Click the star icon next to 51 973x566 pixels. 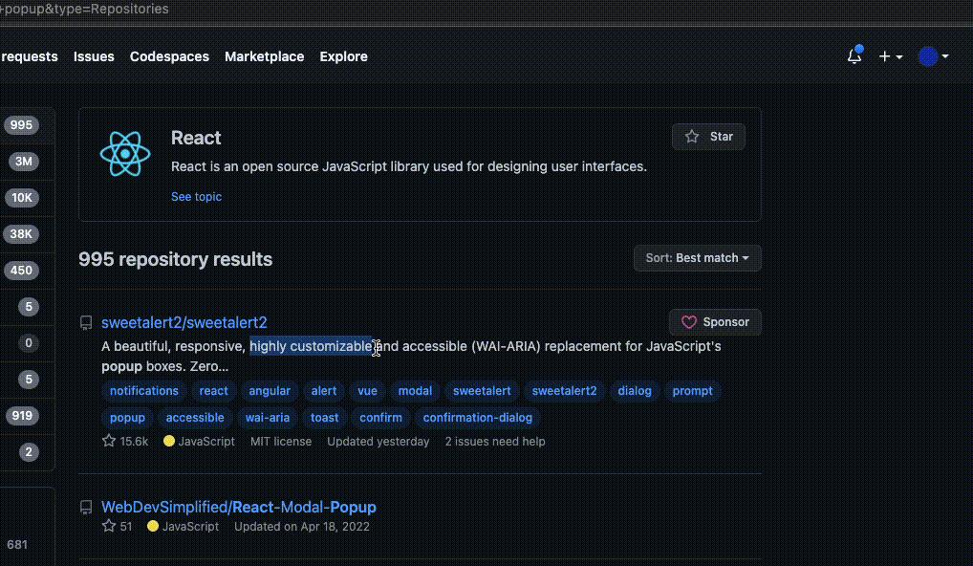click(x=108, y=526)
